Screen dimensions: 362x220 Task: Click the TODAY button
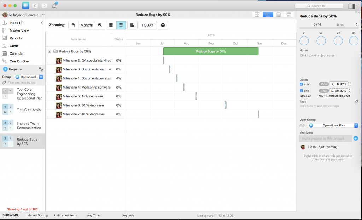[147, 25]
